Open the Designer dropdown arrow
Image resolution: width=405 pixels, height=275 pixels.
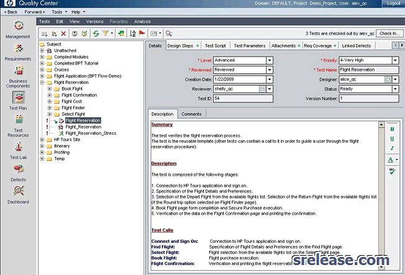click(395, 79)
